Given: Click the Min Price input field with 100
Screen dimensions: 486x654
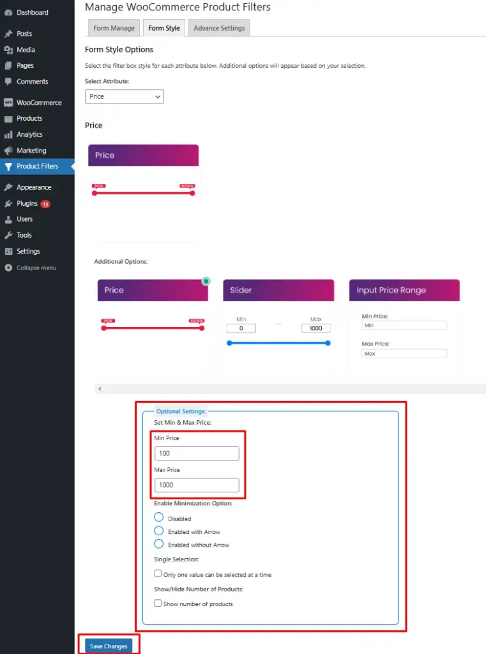Looking at the screenshot, I should point(197,453).
